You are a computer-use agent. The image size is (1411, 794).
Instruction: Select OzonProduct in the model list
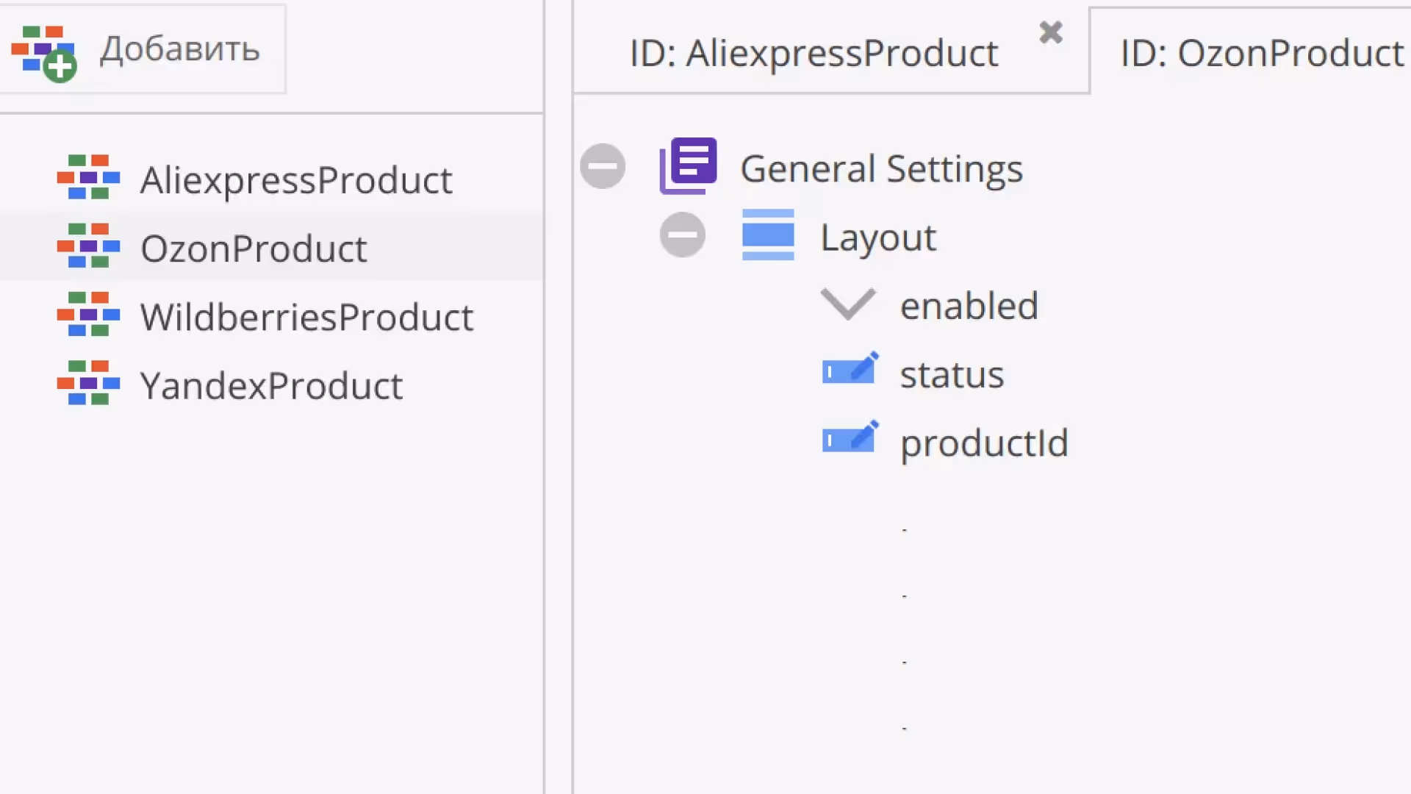click(x=254, y=248)
